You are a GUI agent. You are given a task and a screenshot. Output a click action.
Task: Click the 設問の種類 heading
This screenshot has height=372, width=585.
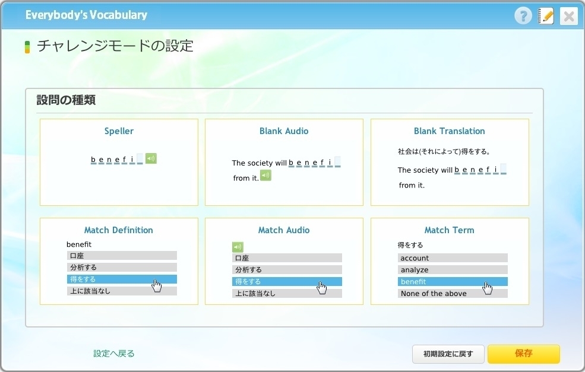(66, 100)
